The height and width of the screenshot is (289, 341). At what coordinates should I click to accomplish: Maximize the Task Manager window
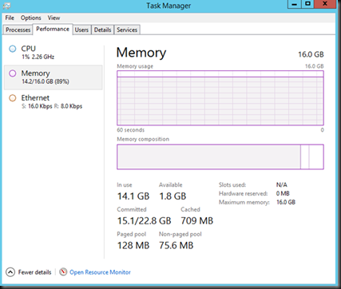307,4
